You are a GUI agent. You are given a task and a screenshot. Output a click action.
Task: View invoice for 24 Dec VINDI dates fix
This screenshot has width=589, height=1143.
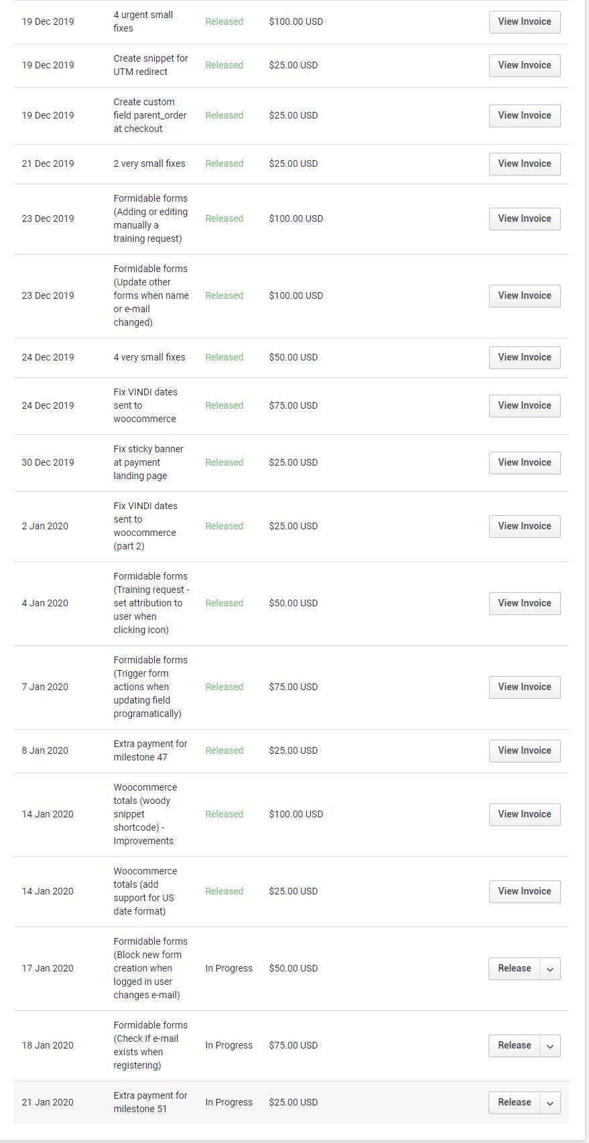pos(524,406)
